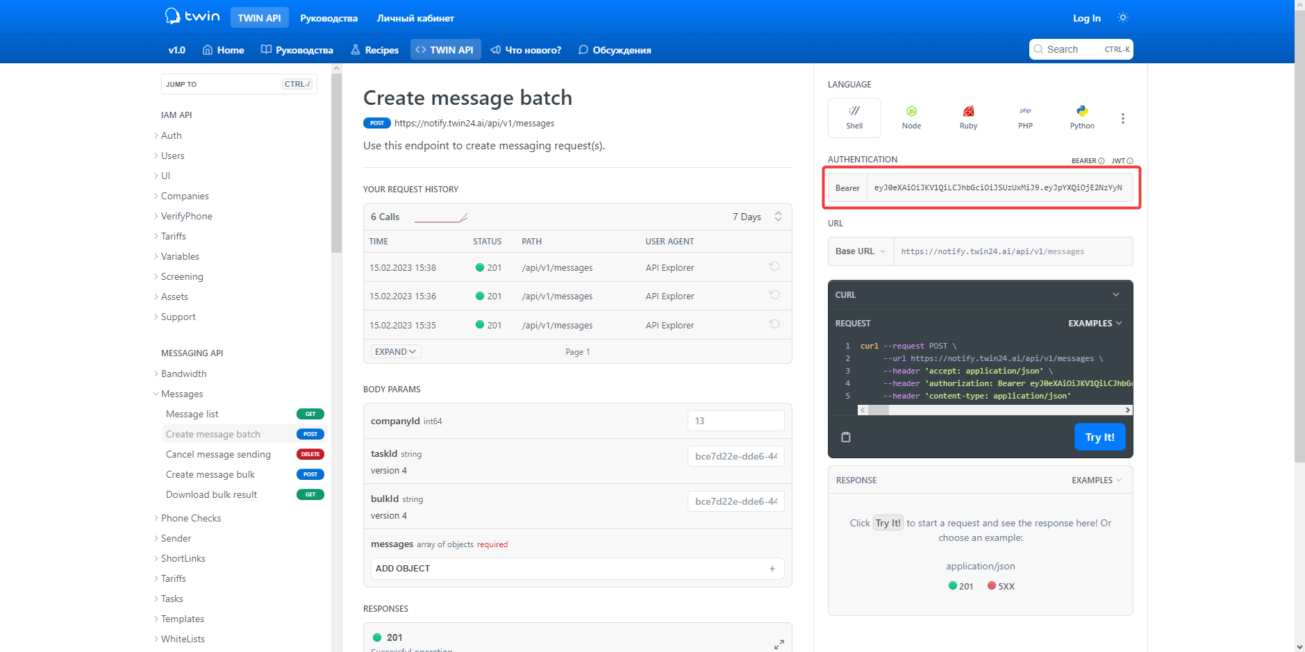Click the companyId input field

point(735,421)
